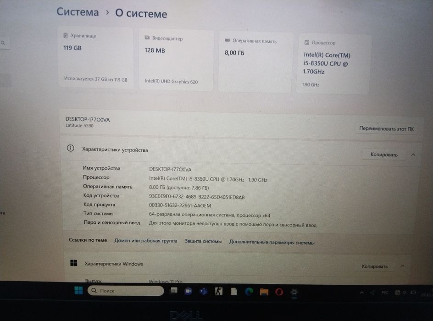
Task: Collapse Характеристики Windows section chevron
Action: click(403, 266)
